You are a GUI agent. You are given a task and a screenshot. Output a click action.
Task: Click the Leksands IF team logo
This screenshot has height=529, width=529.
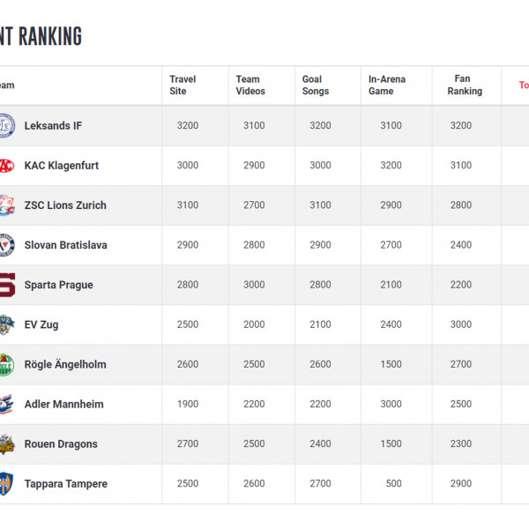(6, 125)
